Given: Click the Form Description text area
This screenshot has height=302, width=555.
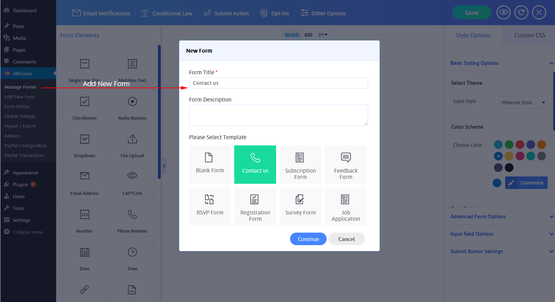Looking at the screenshot, I should click(278, 115).
